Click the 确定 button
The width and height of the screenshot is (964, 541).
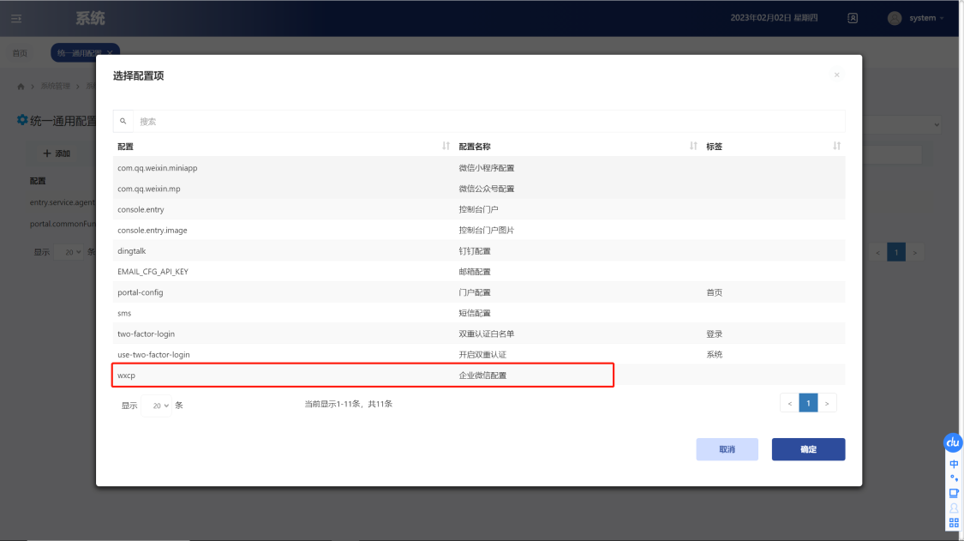point(808,449)
